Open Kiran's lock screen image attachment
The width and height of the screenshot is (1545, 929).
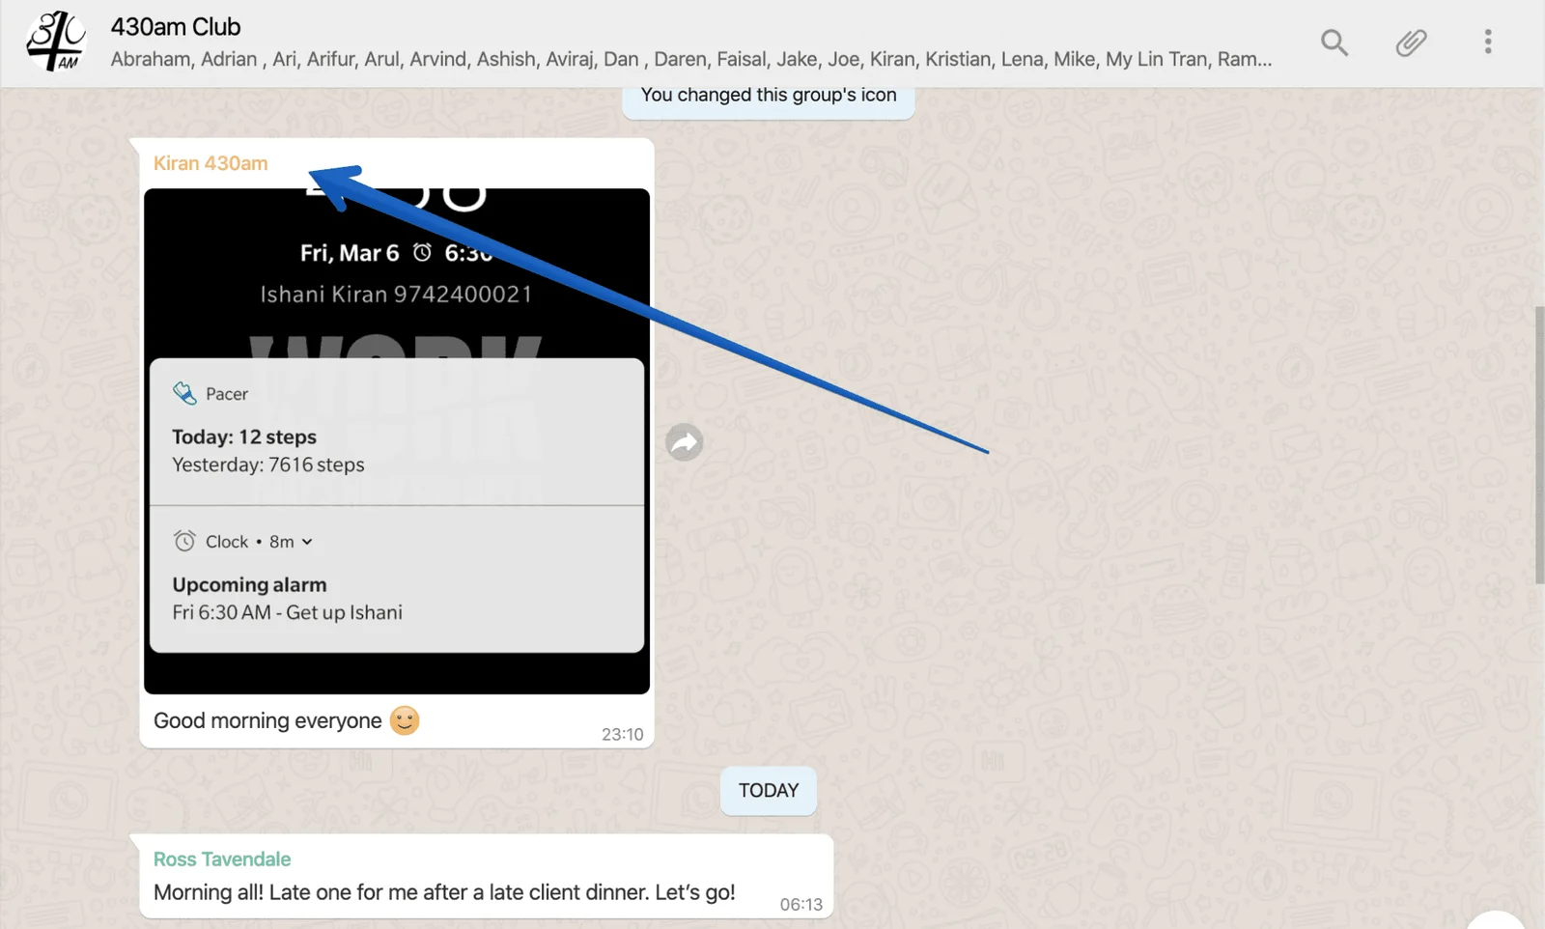(397, 441)
